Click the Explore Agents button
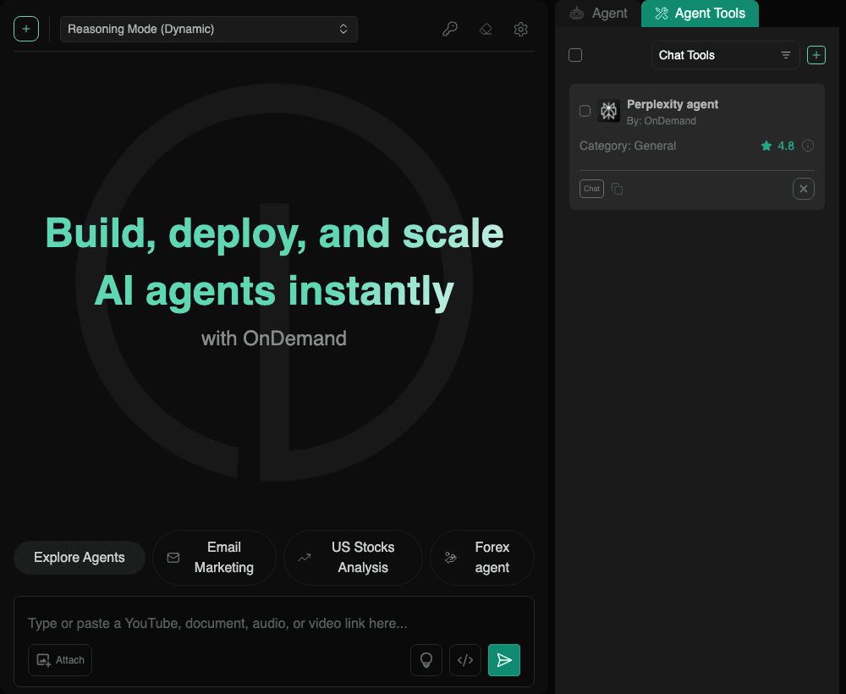The height and width of the screenshot is (694, 846). pyautogui.click(x=80, y=558)
